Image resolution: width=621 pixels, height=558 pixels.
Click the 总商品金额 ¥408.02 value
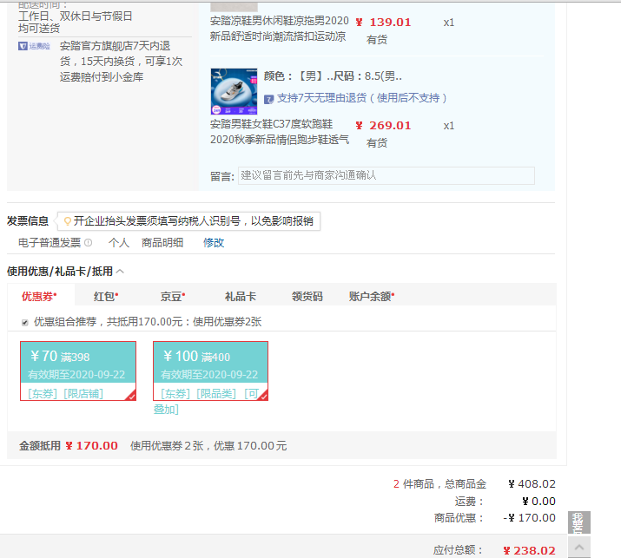tap(532, 484)
